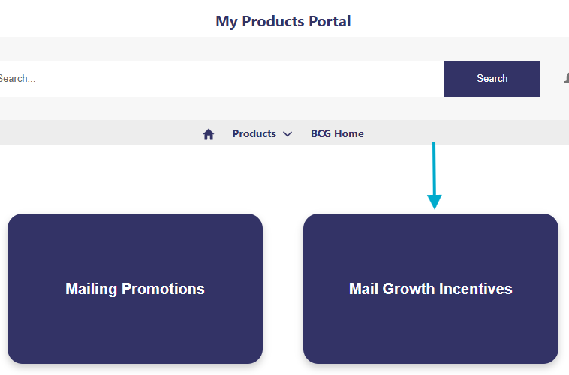Click the word 'Incentives' on the right tile
This screenshot has height=375, width=569.
[476, 289]
